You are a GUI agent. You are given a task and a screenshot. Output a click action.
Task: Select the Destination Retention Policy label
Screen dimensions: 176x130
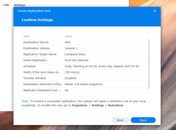coord(42,84)
